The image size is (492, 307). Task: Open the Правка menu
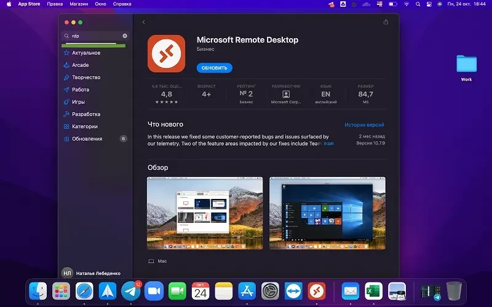coord(55,4)
